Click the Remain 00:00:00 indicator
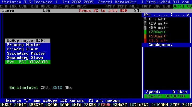The height and width of the screenshot is (107, 192). (167, 96)
